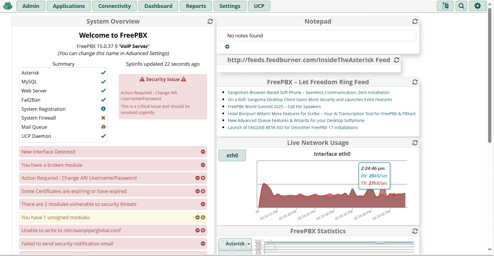Screen dimensions: 494x256
Task: Refresh the System Overview panel
Action: [x=210, y=22]
